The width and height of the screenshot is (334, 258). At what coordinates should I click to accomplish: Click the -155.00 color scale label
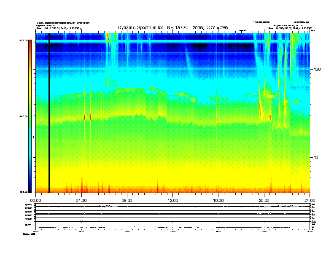(23, 192)
